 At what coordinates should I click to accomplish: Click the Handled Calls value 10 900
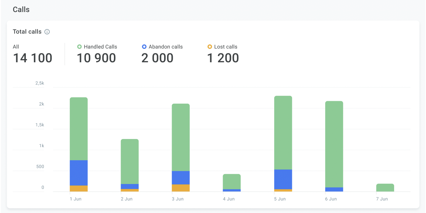96,58
